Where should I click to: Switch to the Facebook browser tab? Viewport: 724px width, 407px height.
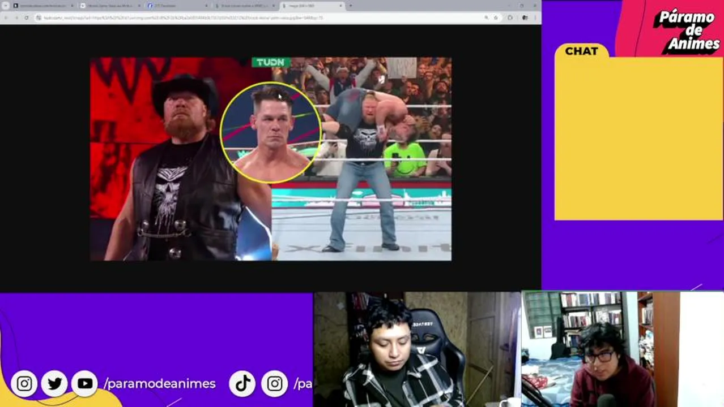(177, 6)
